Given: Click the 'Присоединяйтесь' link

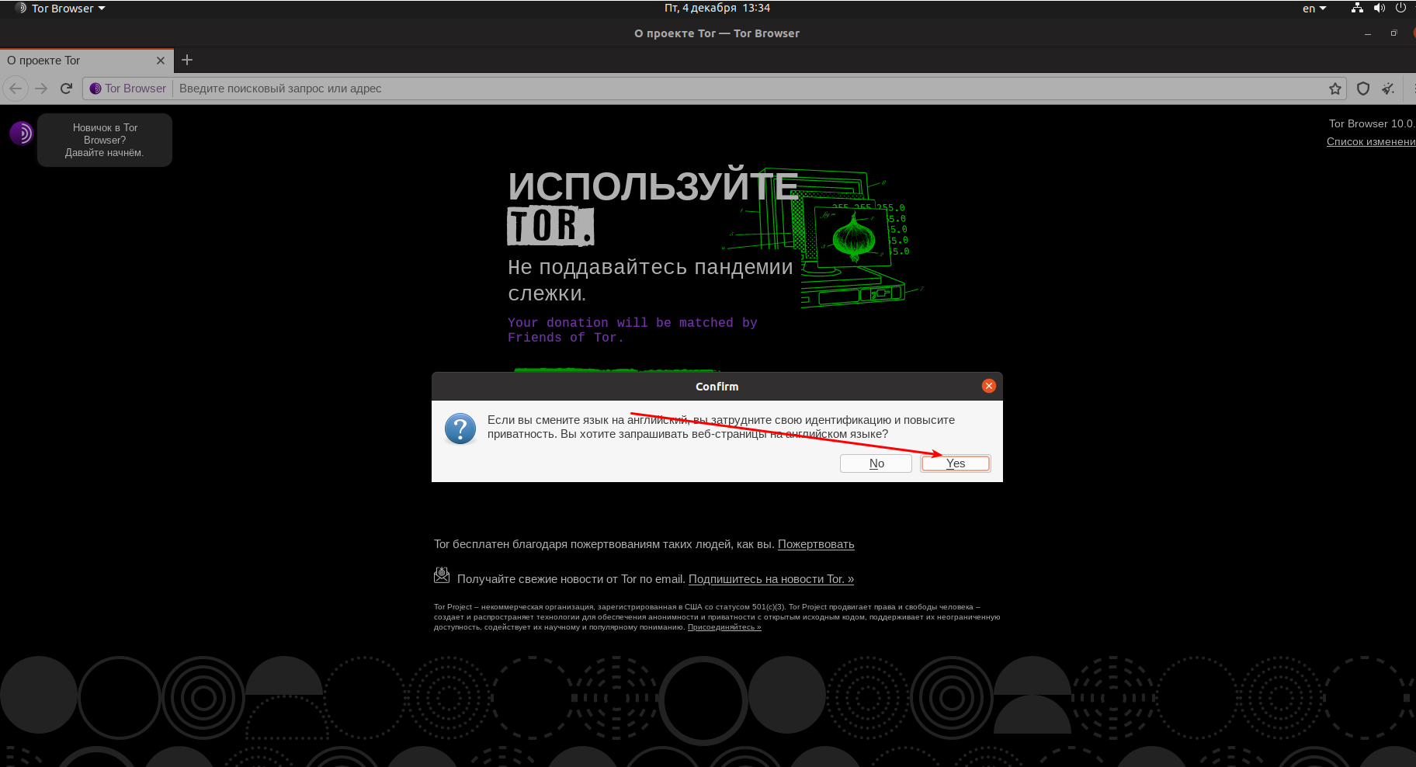Looking at the screenshot, I should 724,627.
